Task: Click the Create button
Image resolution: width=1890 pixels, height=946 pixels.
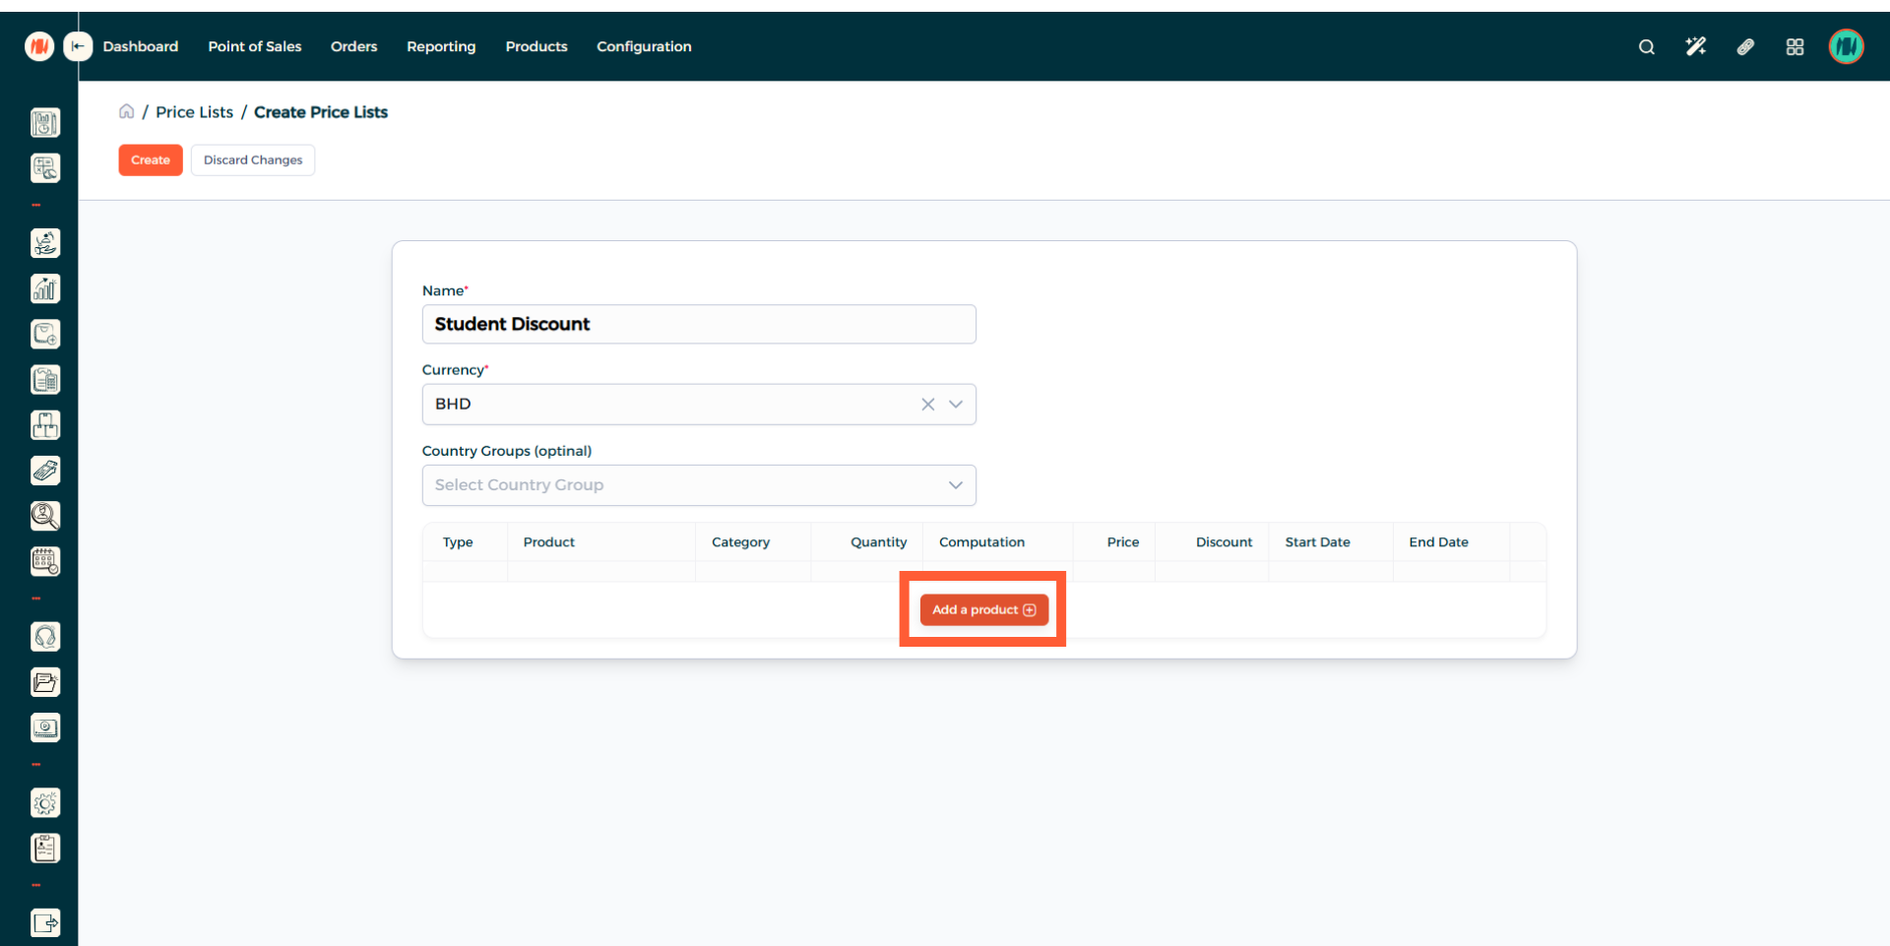Action: [151, 160]
